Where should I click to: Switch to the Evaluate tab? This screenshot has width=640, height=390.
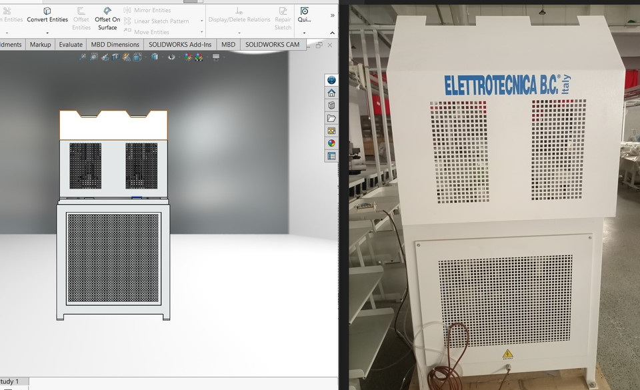tap(71, 44)
